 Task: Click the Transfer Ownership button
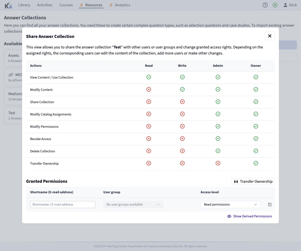[x=253, y=181]
